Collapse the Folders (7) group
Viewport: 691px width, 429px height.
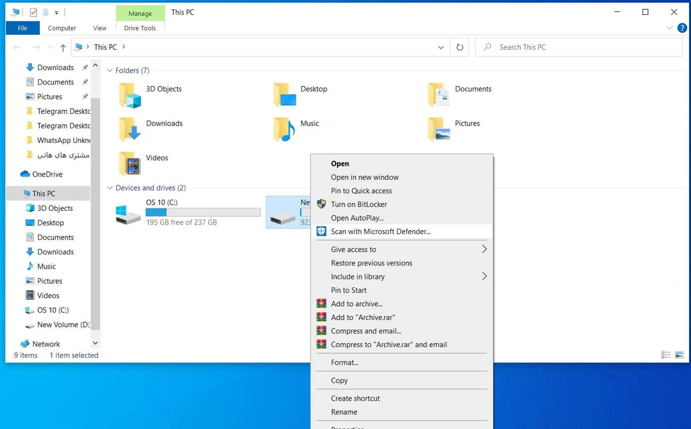(110, 71)
